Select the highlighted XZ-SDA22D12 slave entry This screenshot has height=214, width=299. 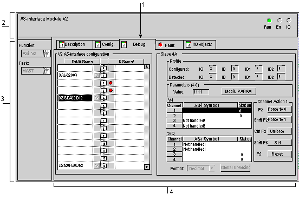(75, 98)
